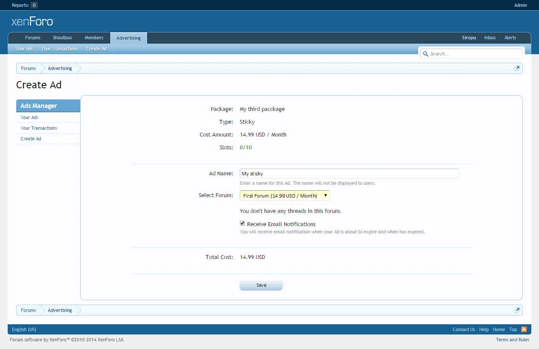
Task: Click the arrow icon on bottom breadcrumb bar
Action: click(517, 310)
